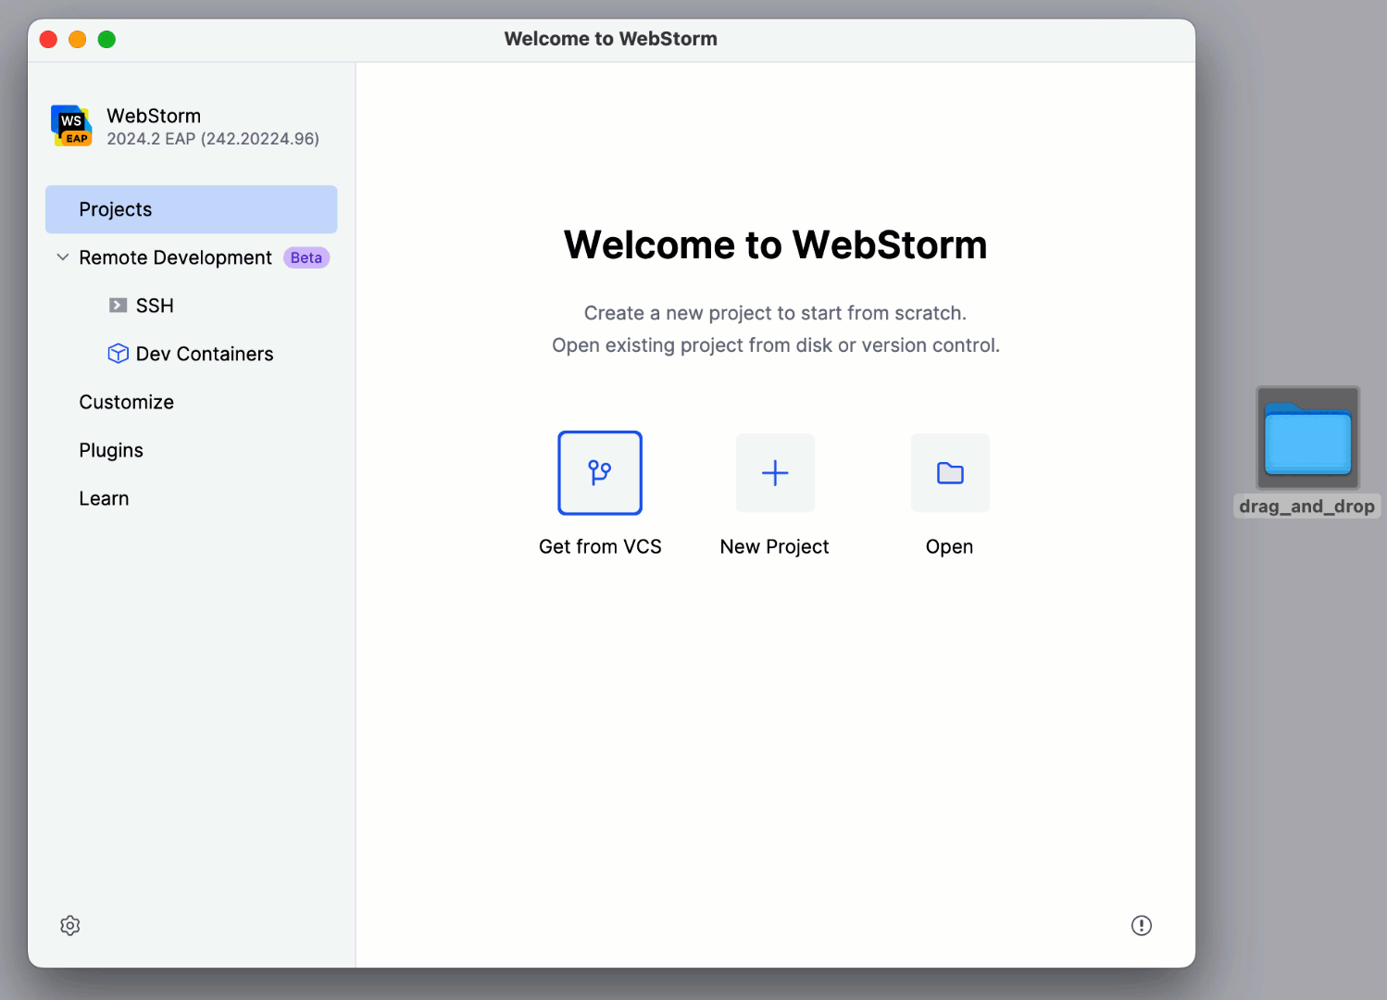The width and height of the screenshot is (1387, 1000).
Task: Click the New Project plus icon
Action: pos(774,472)
